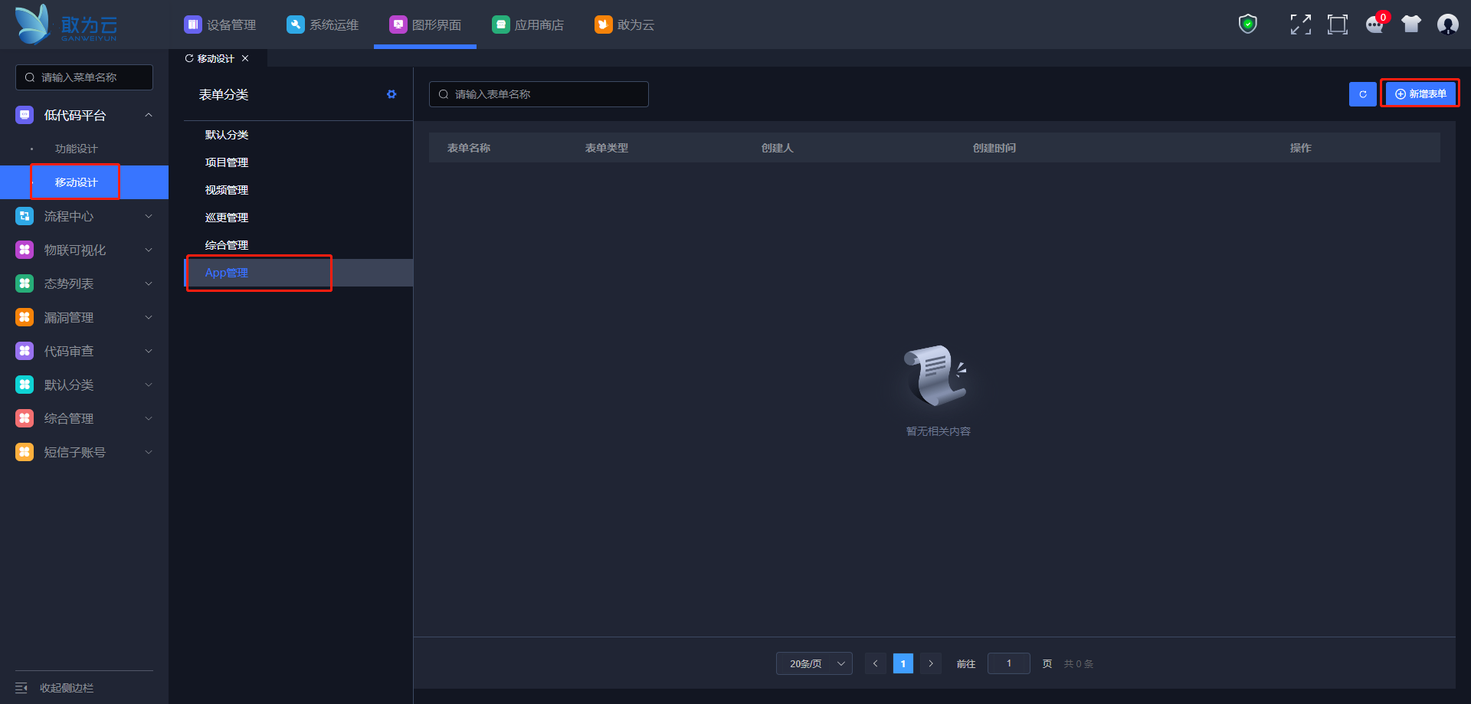Expand the 短信子账号 menu chevron
Viewport: 1471px width, 704px height.
click(149, 452)
